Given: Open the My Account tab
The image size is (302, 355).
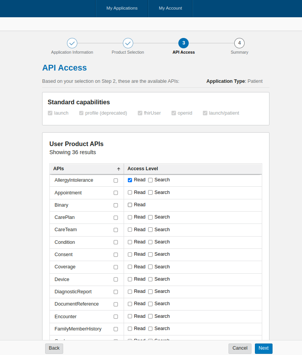Looking at the screenshot, I should point(170,8).
